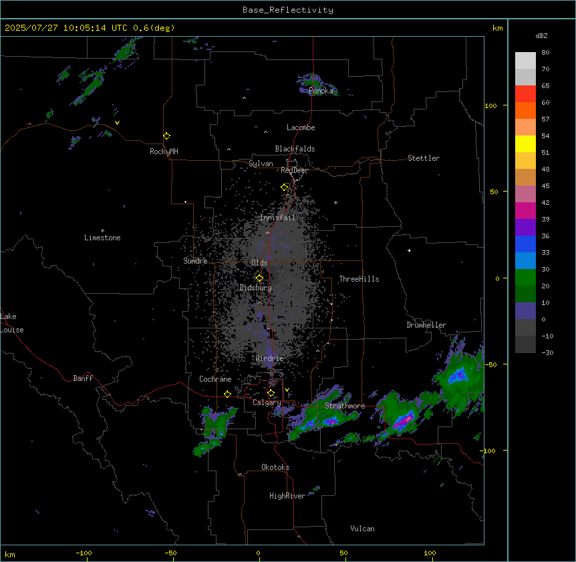Click the -50 tick on bottom axis
The height and width of the screenshot is (562, 576).
(x=170, y=553)
